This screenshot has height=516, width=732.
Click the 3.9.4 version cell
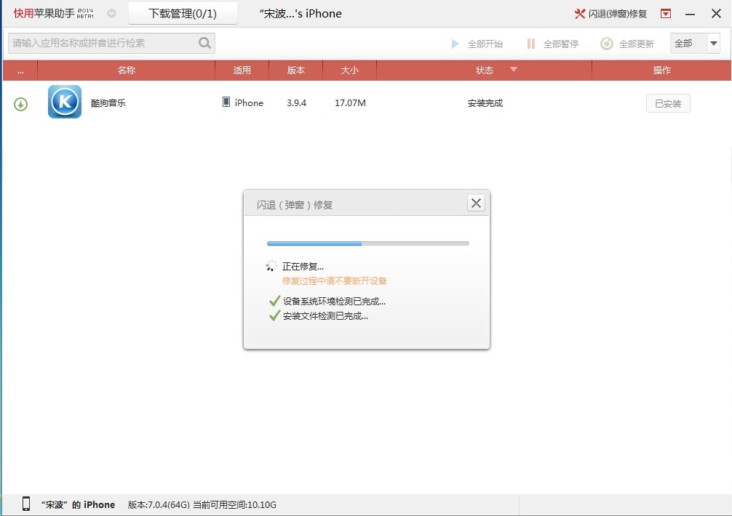click(296, 102)
